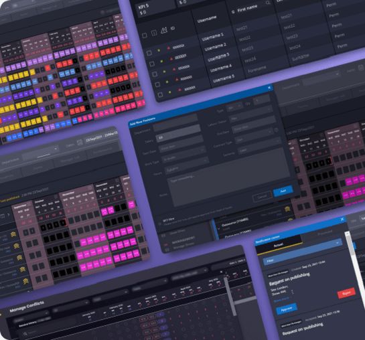
Task: Switch to the Actual tab in Notification center
Action: (279, 244)
